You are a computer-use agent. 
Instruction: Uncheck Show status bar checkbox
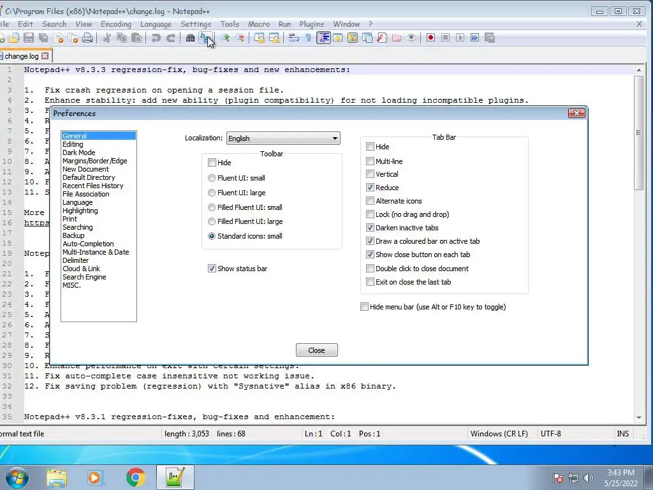(212, 269)
